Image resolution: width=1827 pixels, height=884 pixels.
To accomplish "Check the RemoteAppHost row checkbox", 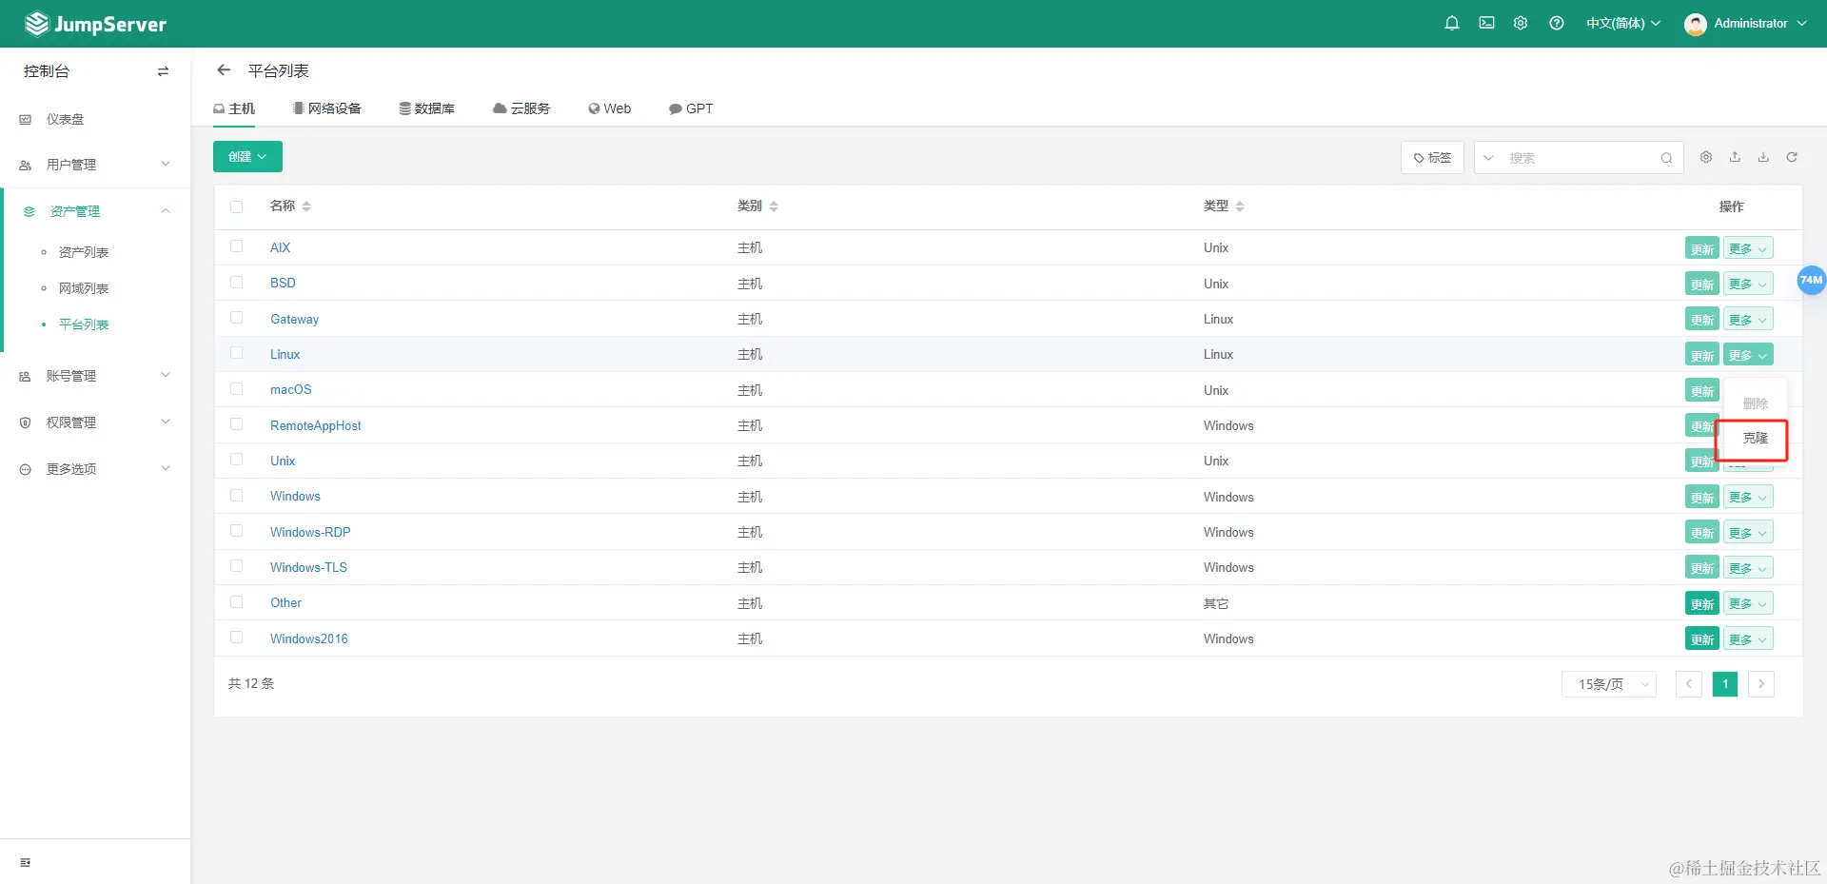I will tap(237, 424).
